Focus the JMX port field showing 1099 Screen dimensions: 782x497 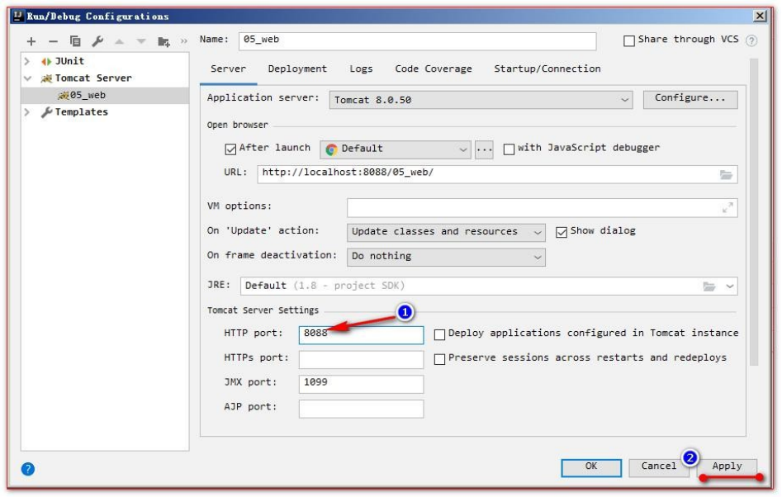click(x=361, y=384)
